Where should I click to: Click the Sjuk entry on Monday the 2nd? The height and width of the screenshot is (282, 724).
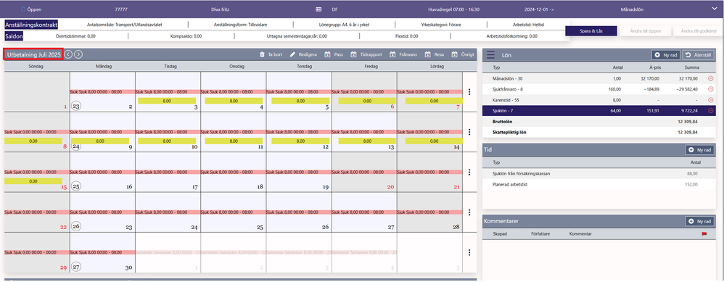point(102,92)
